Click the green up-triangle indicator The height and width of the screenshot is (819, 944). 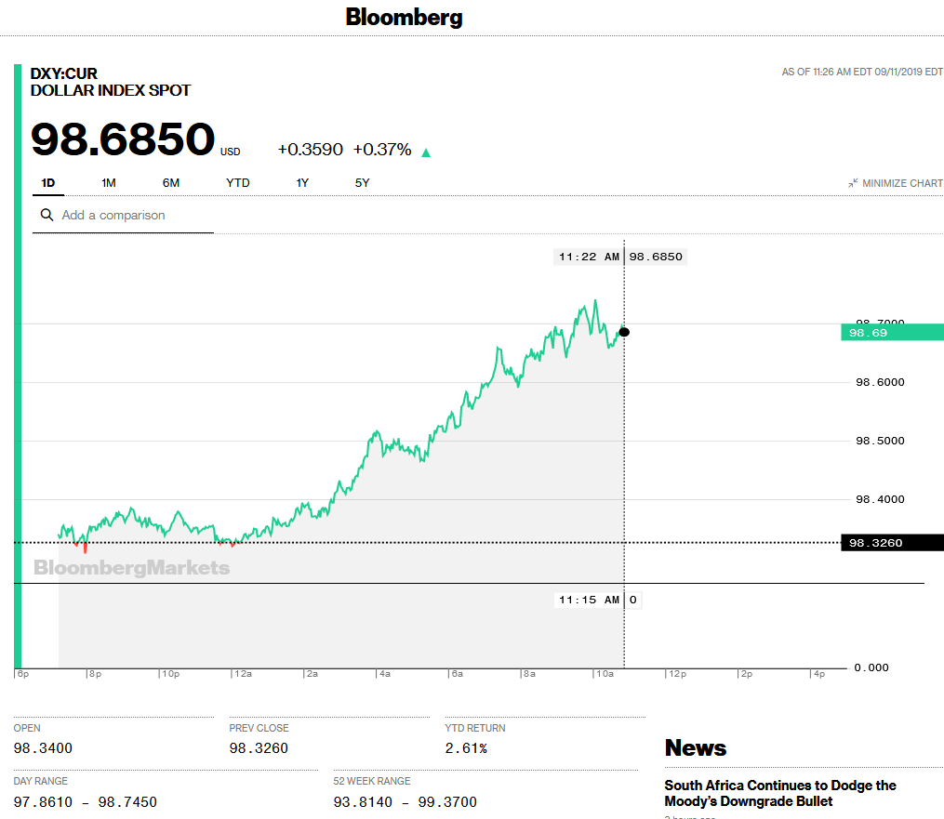426,152
